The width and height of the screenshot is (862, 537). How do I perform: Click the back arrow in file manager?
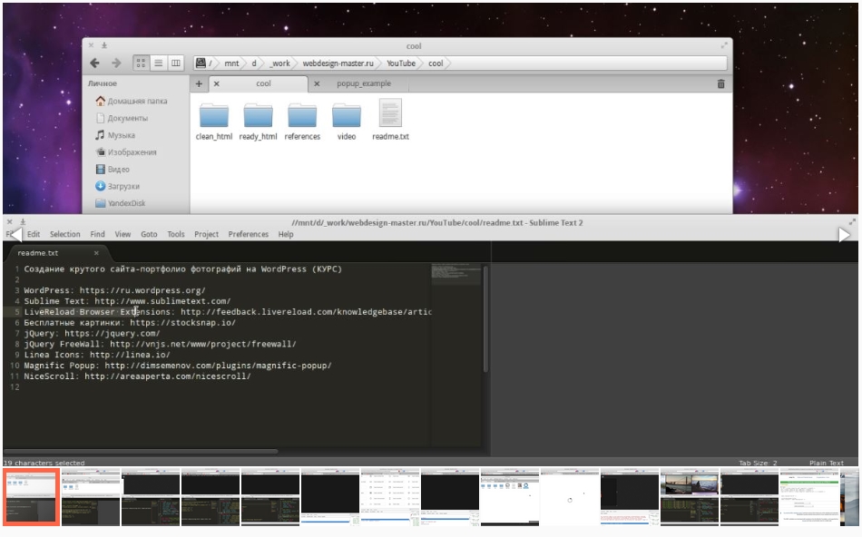tap(95, 63)
